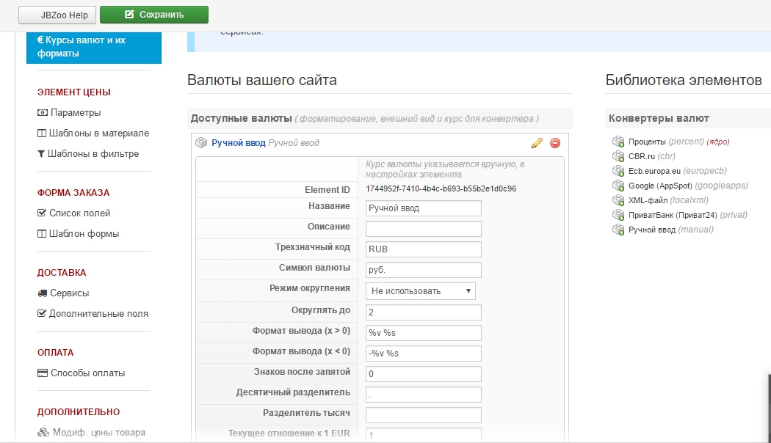
Task: Click the JBZoo Help button
Action: (x=57, y=15)
